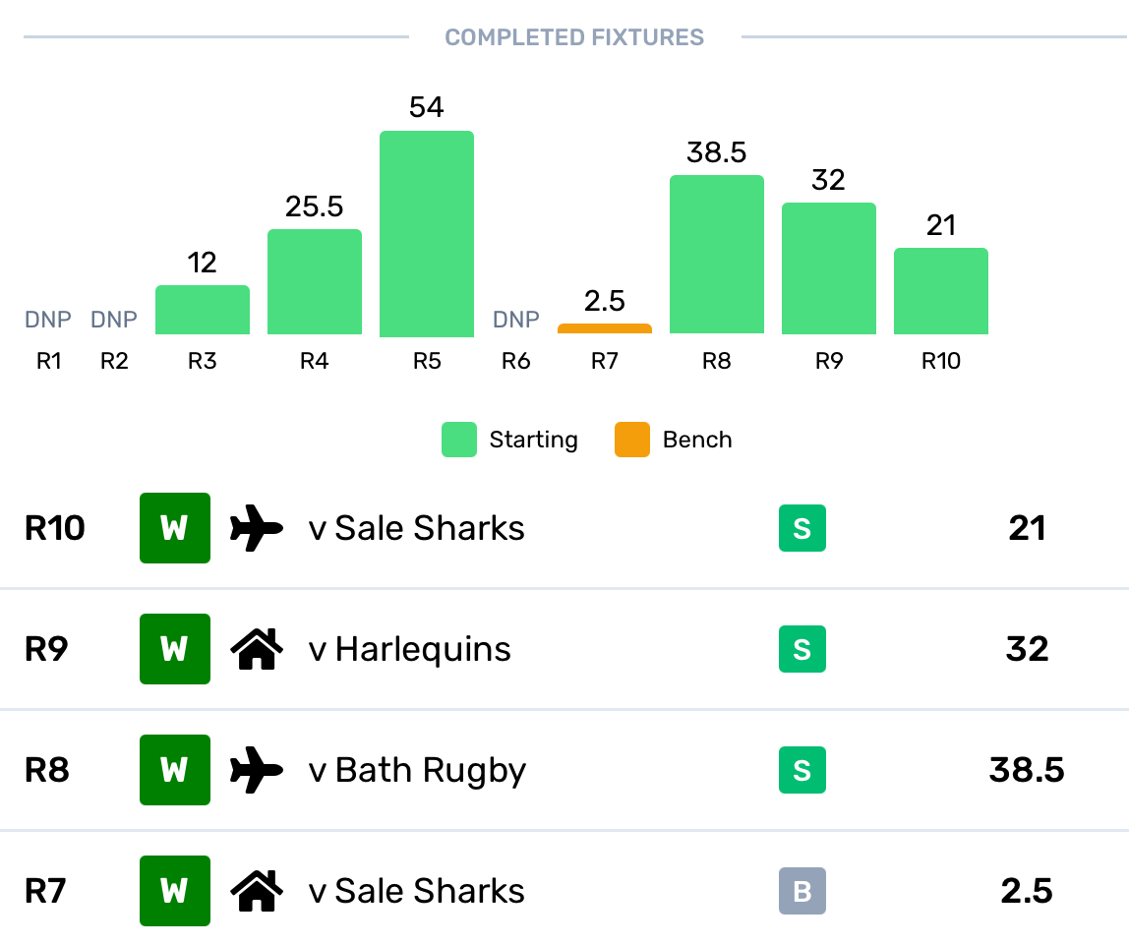Click the airplane away icon for R8

(x=257, y=770)
